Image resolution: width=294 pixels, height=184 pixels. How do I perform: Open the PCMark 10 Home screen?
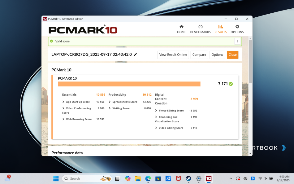coord(181,29)
